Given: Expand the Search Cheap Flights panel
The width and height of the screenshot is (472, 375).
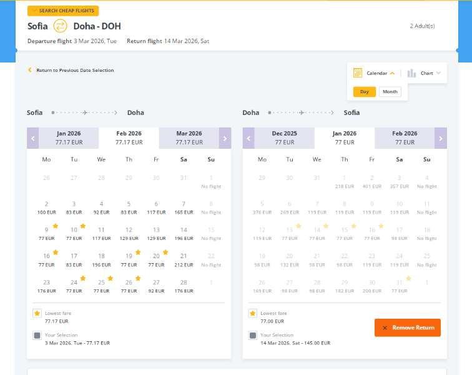Looking at the screenshot, I should point(63,11).
